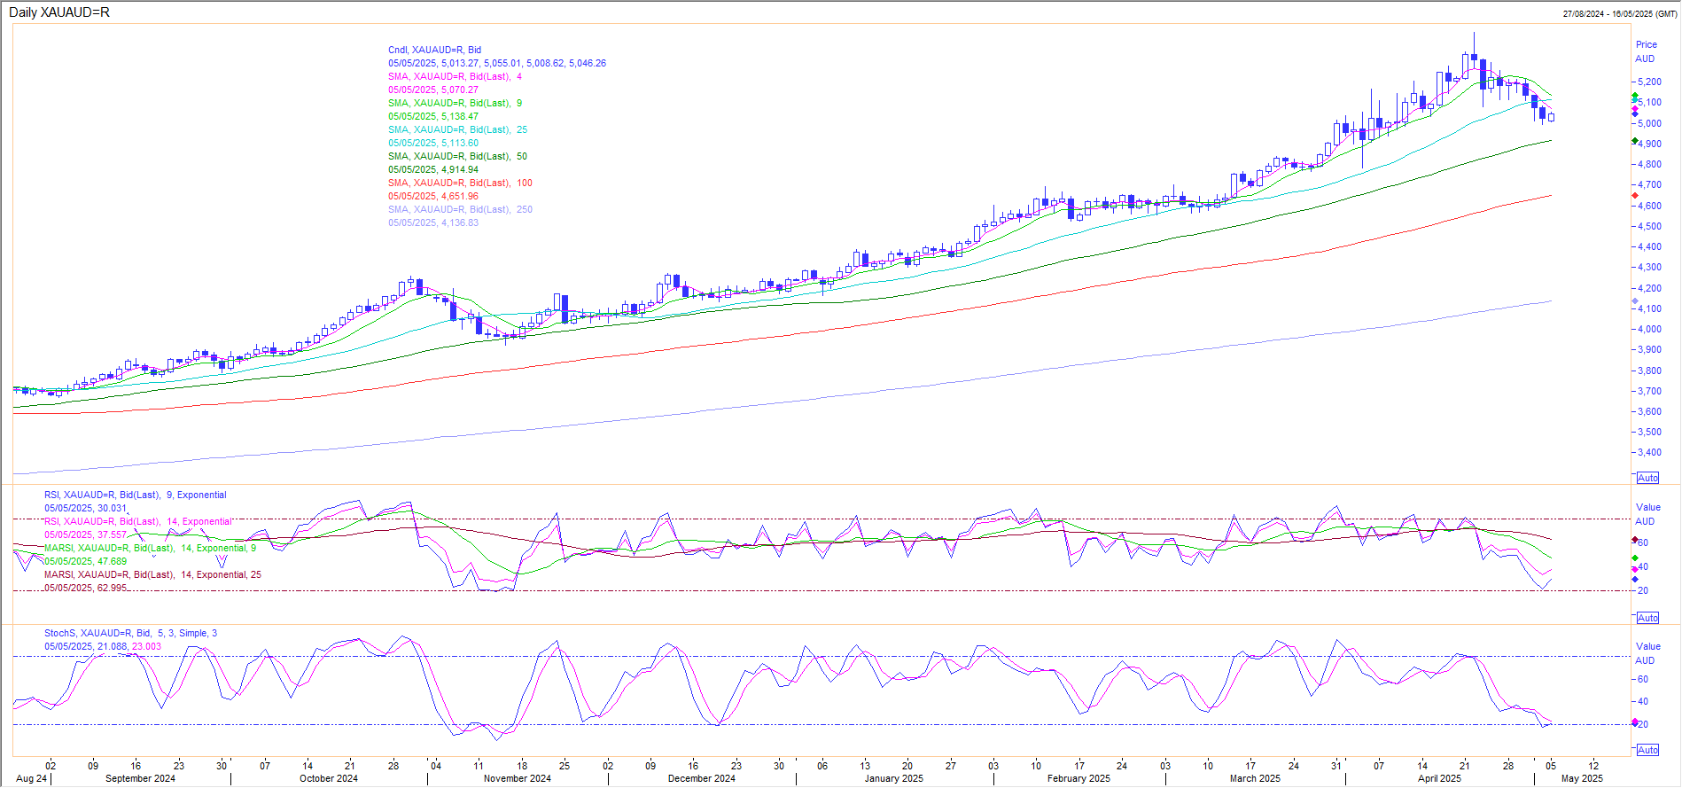Click the chart title Daily XAUAUD=R

(x=59, y=12)
